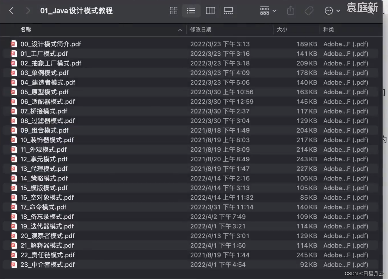
Task: Sort by 种类 column header
Action: (x=329, y=30)
